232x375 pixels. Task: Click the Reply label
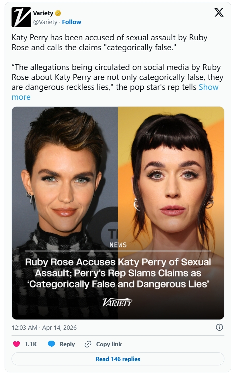pyautogui.click(x=67, y=344)
